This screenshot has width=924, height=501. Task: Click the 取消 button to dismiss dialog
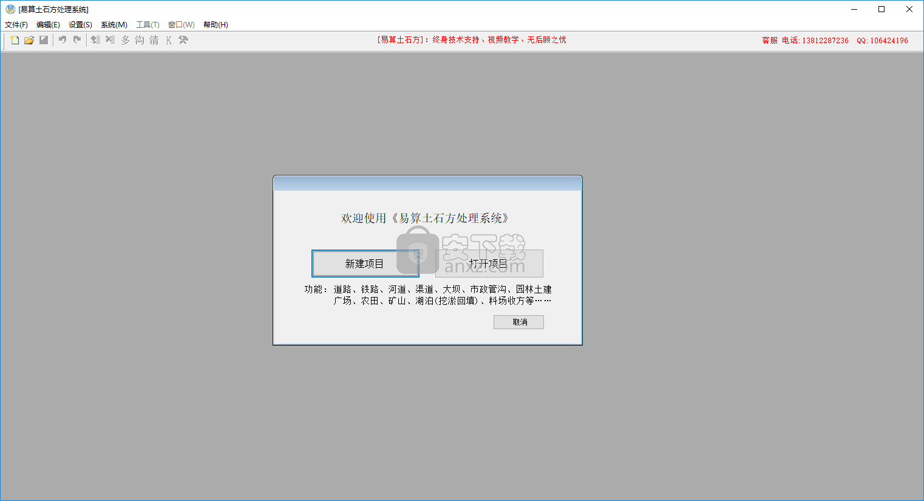[x=518, y=322]
